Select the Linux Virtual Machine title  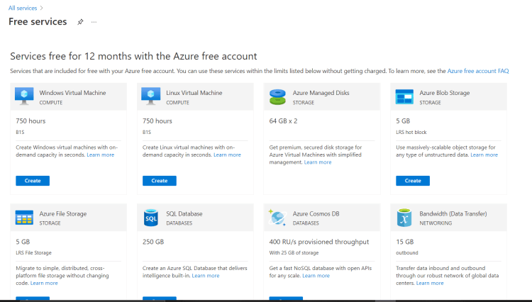194,93
